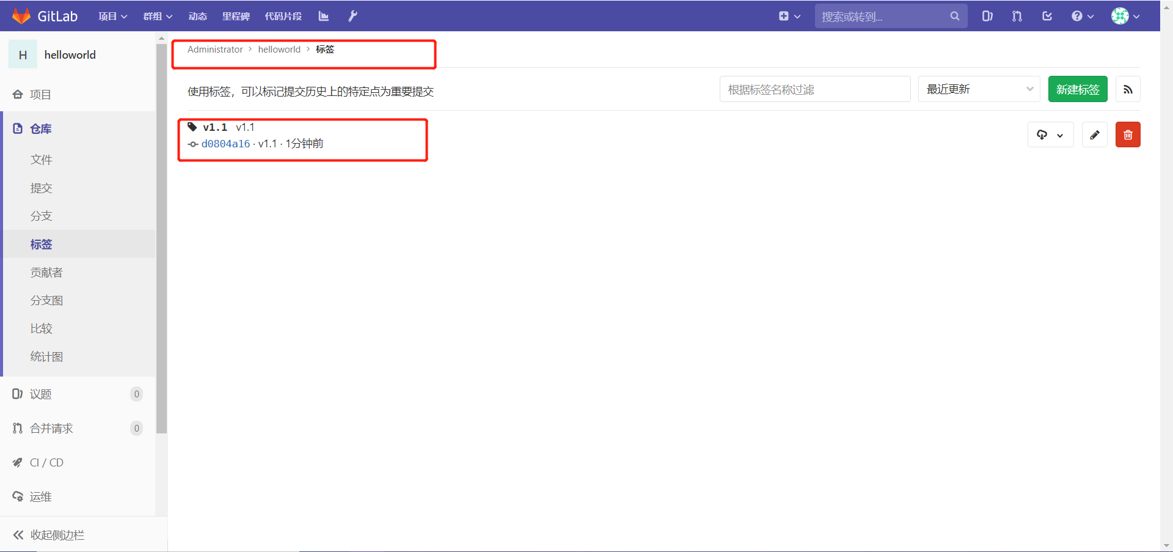Click Administrator breadcrumb link
Screen dimensions: 1173x552
click(215, 50)
